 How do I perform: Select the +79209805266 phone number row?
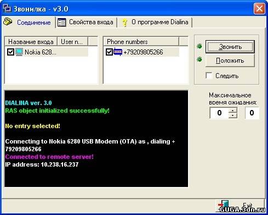tap(142, 52)
